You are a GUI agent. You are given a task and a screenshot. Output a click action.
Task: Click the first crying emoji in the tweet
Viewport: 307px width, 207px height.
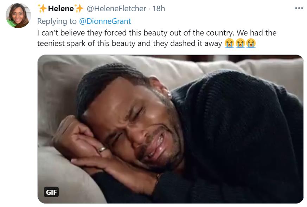[x=229, y=44]
